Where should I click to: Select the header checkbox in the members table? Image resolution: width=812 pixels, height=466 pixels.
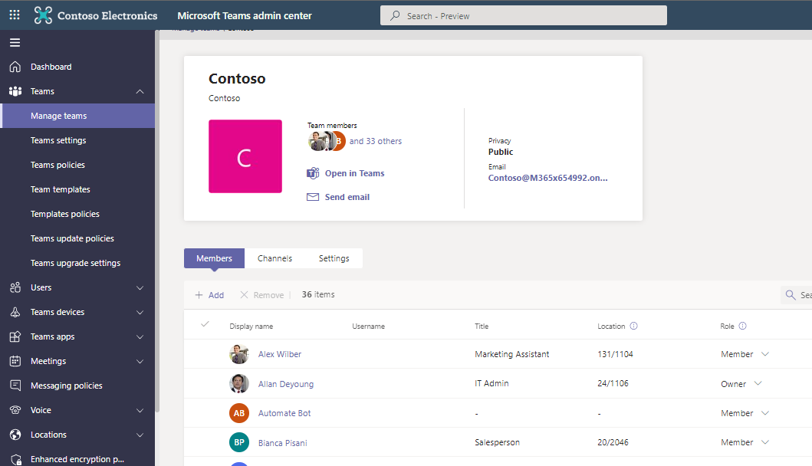(205, 324)
